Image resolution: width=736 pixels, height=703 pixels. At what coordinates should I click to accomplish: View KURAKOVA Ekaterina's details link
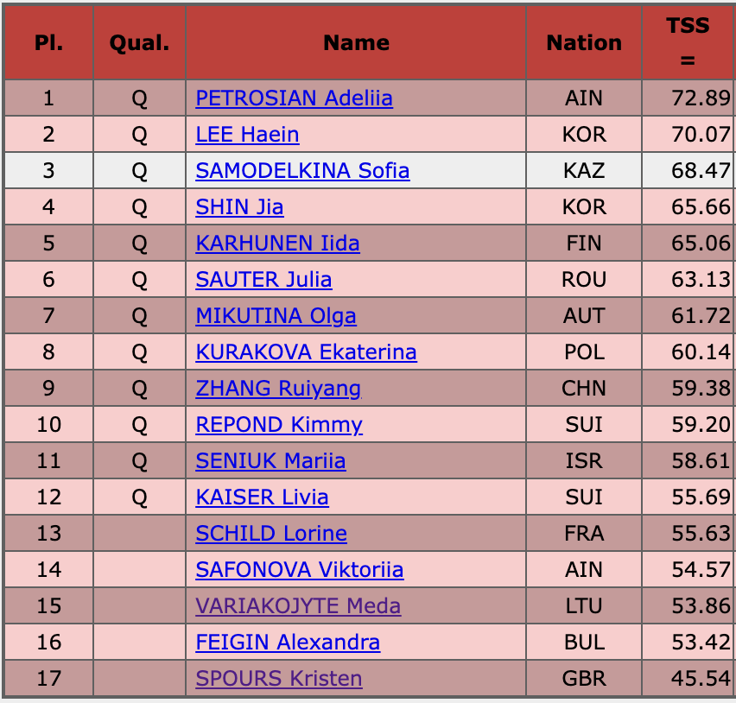tap(306, 352)
